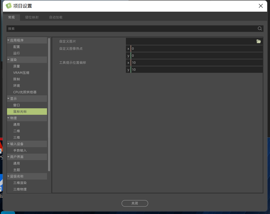Click the settings tree scrollbar
Screen dimensions: 270x214
click(x=49, y=105)
